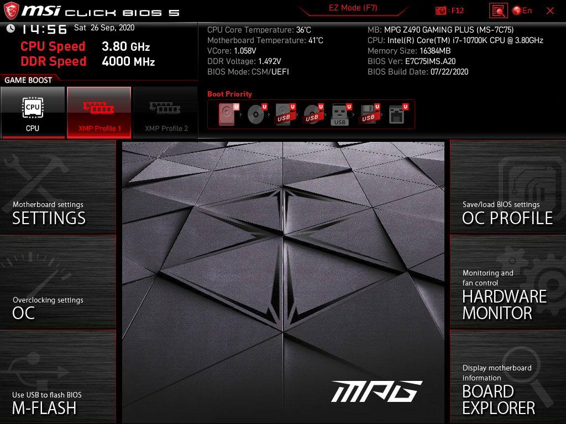The width and height of the screenshot is (566, 424).
Task: Select the USB key boot device icon
Action: pyautogui.click(x=340, y=114)
